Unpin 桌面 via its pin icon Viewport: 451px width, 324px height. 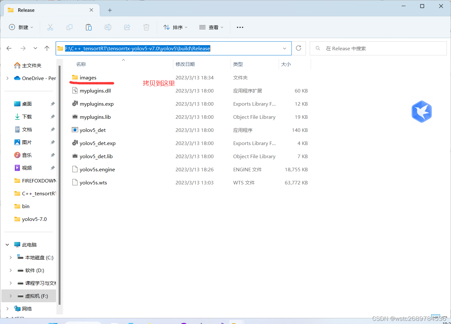[53, 104]
